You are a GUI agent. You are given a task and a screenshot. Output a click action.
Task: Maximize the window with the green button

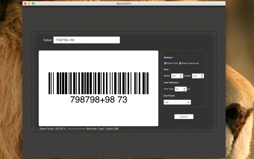coord(33,3)
